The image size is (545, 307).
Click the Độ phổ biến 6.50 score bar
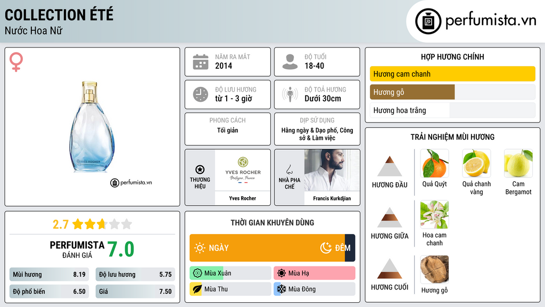[x=49, y=292]
